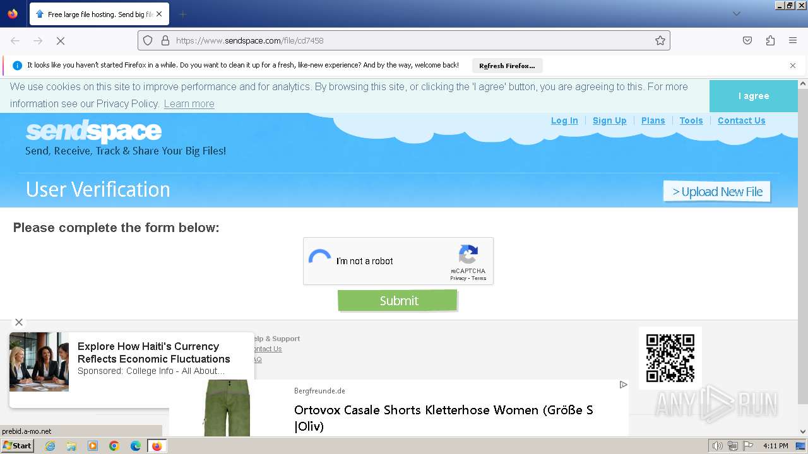Click the Refresh Firefox button
The height and width of the screenshot is (454, 808).
coord(507,66)
